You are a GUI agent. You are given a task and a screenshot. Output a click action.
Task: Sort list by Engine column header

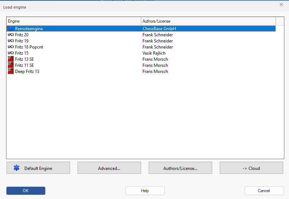click(74, 21)
